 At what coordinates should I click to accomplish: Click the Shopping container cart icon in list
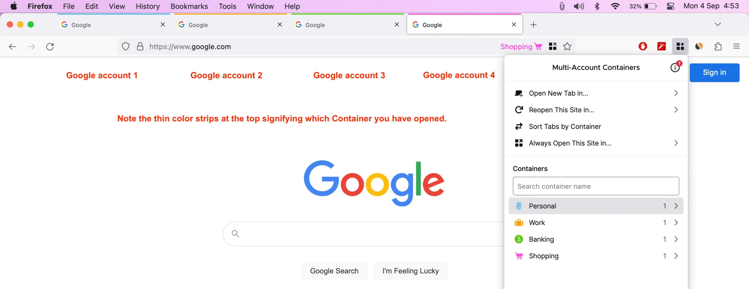click(x=519, y=256)
